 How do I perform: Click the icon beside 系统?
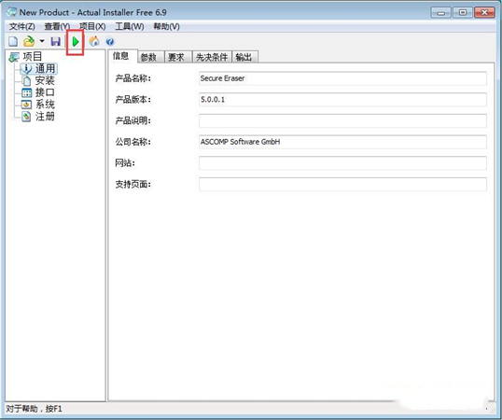point(26,105)
